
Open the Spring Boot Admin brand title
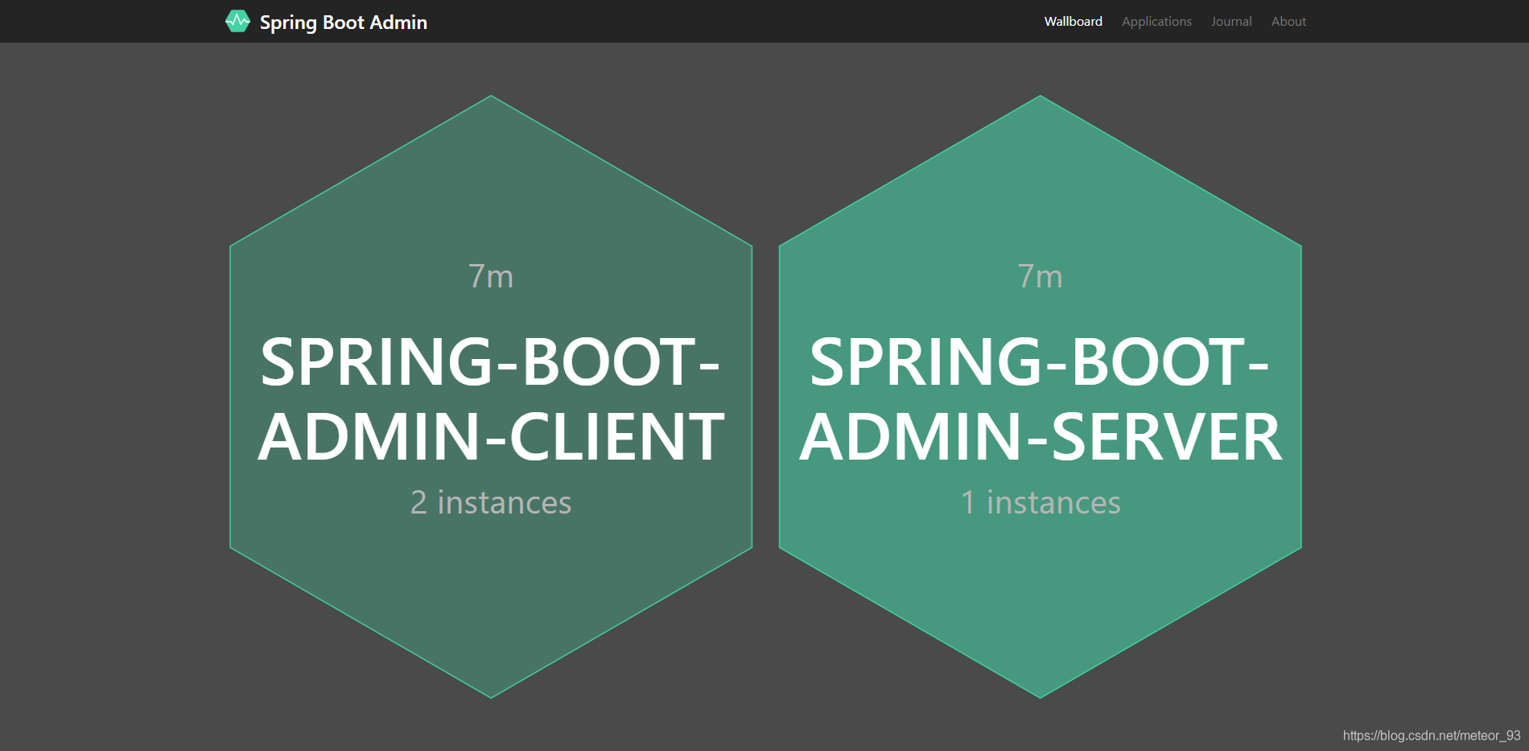(x=343, y=23)
